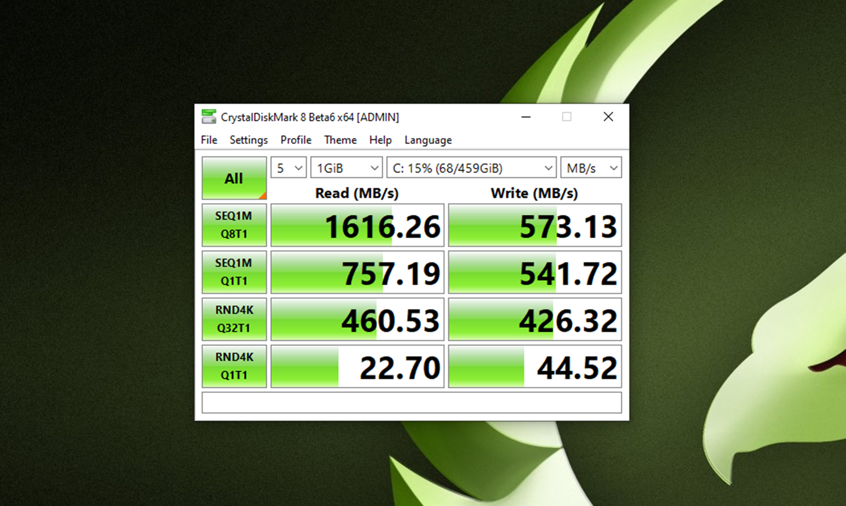
Task: Click the 22.70 read result
Action: [357, 366]
